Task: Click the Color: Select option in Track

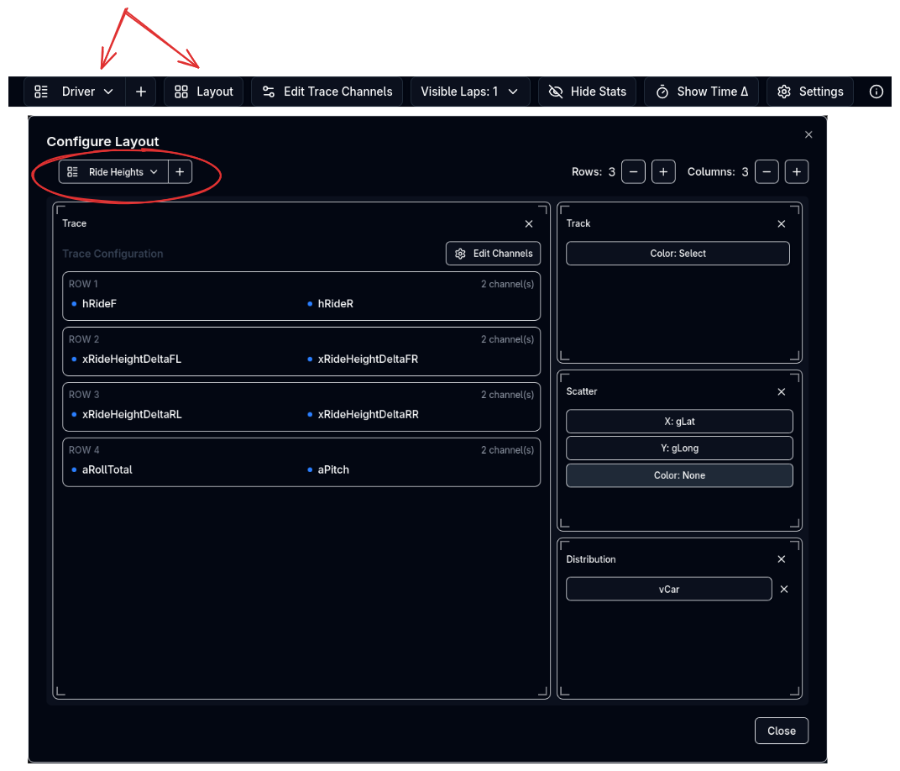Action: [678, 254]
